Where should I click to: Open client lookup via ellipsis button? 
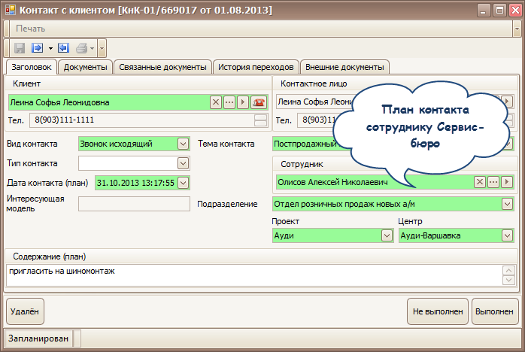point(229,102)
